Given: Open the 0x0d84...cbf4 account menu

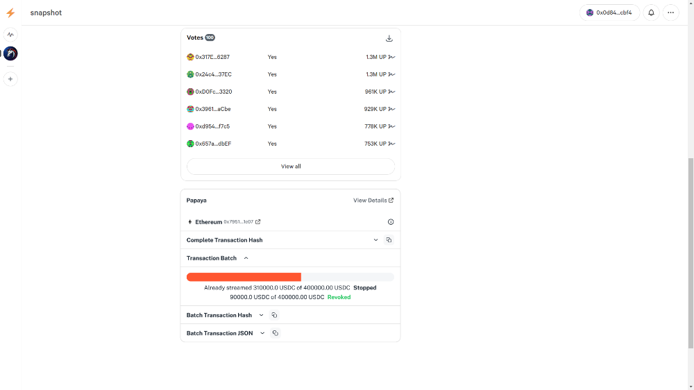Looking at the screenshot, I should [609, 12].
